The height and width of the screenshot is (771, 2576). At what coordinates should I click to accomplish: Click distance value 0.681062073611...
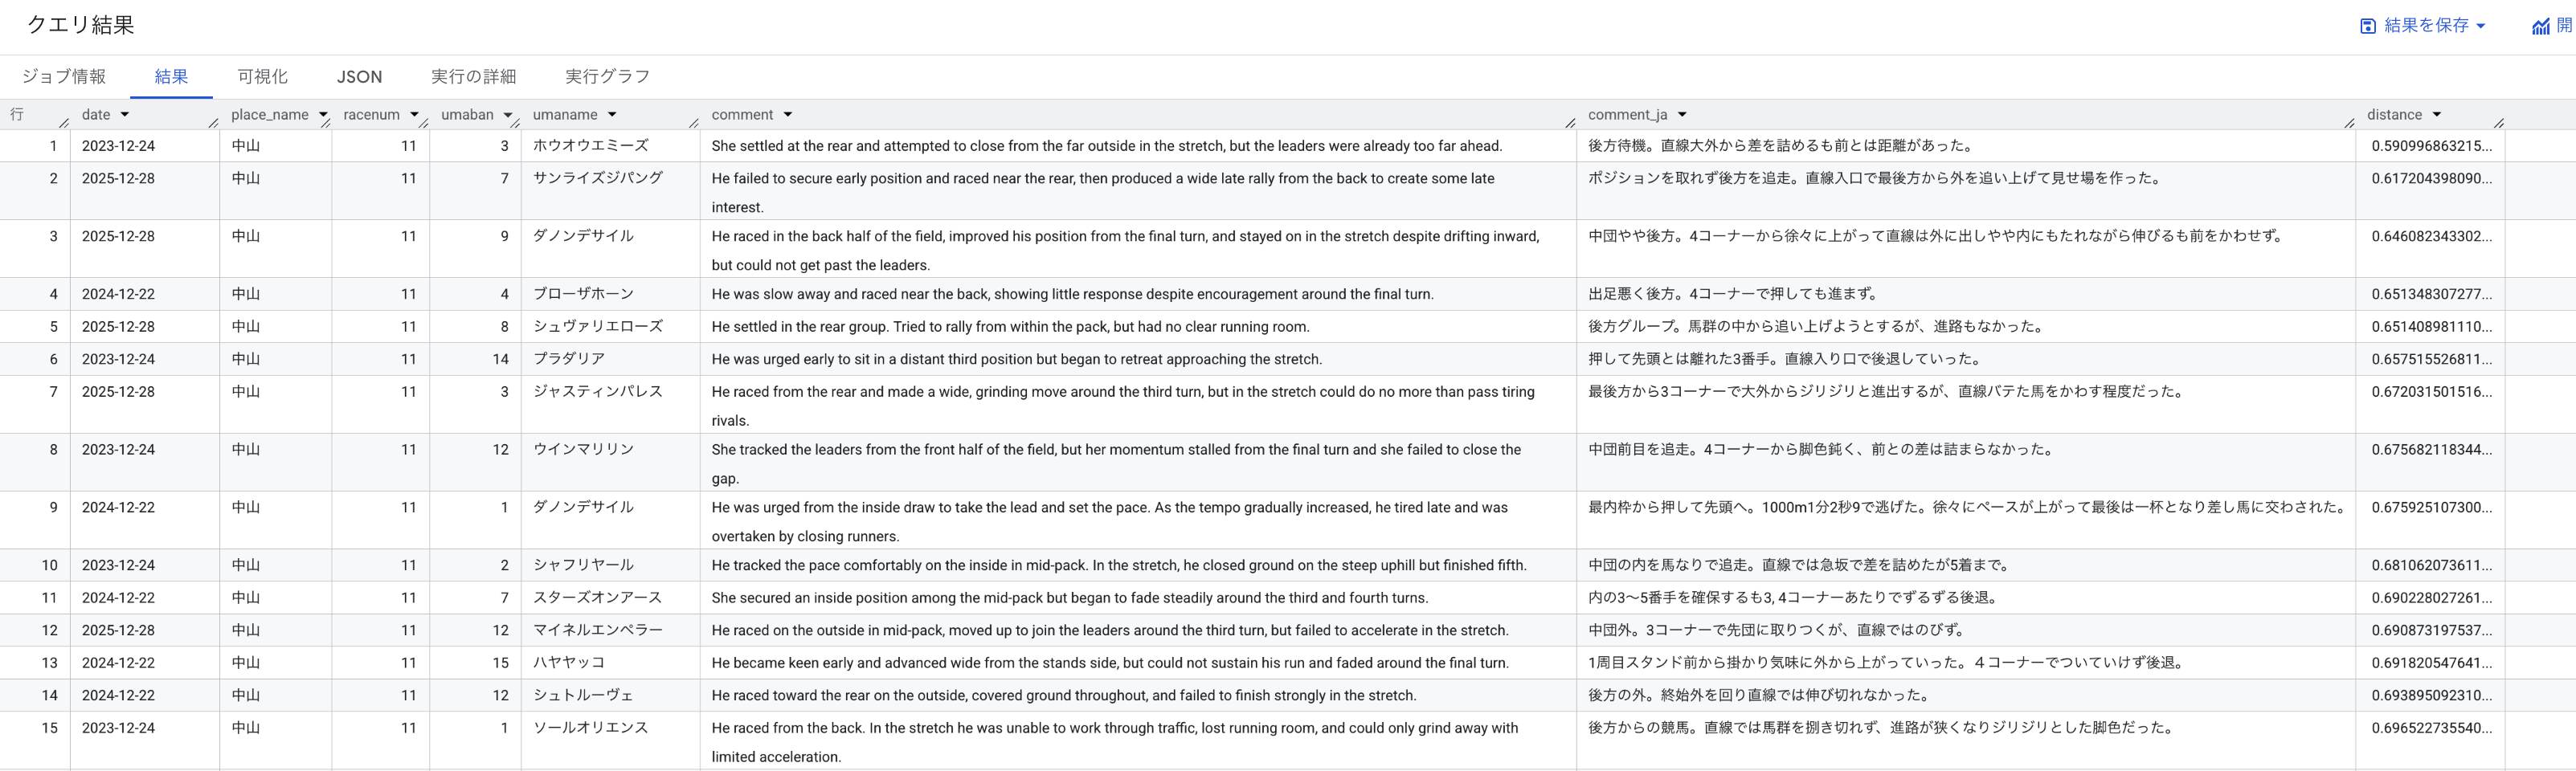click(x=2431, y=565)
